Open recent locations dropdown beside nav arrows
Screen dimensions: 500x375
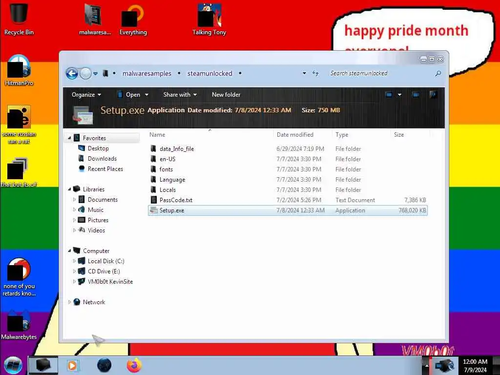tap(95, 74)
